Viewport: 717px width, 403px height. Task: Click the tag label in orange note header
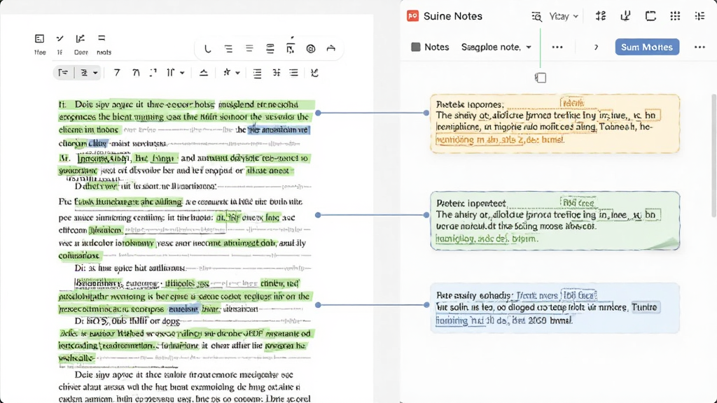572,103
